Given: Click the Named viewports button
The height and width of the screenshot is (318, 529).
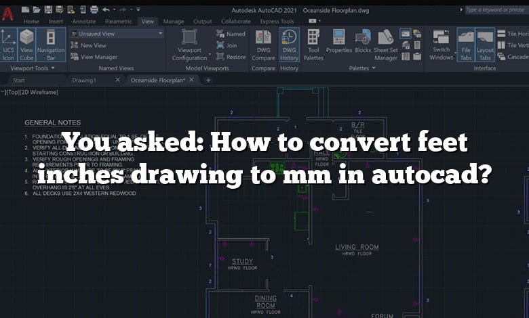Looking at the screenshot, I should coord(231,34).
